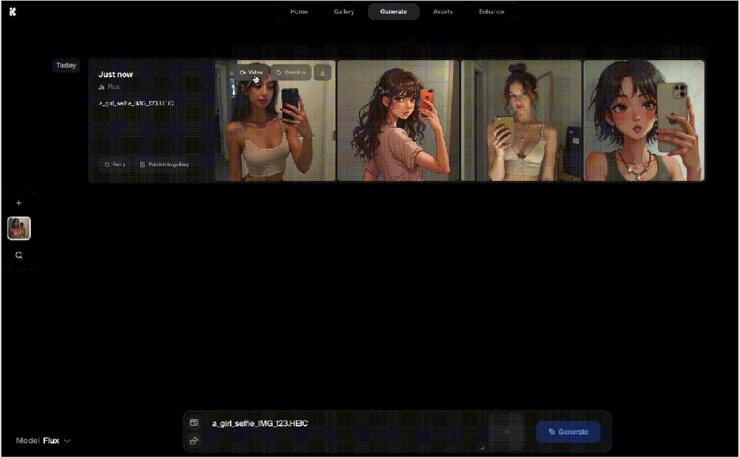
Task: Select the session thumbnail in left sidebar
Action: [19, 228]
